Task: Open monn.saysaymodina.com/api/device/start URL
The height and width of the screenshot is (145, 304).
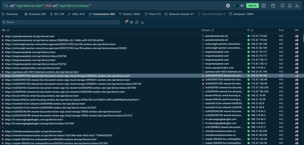Action: click(33, 68)
